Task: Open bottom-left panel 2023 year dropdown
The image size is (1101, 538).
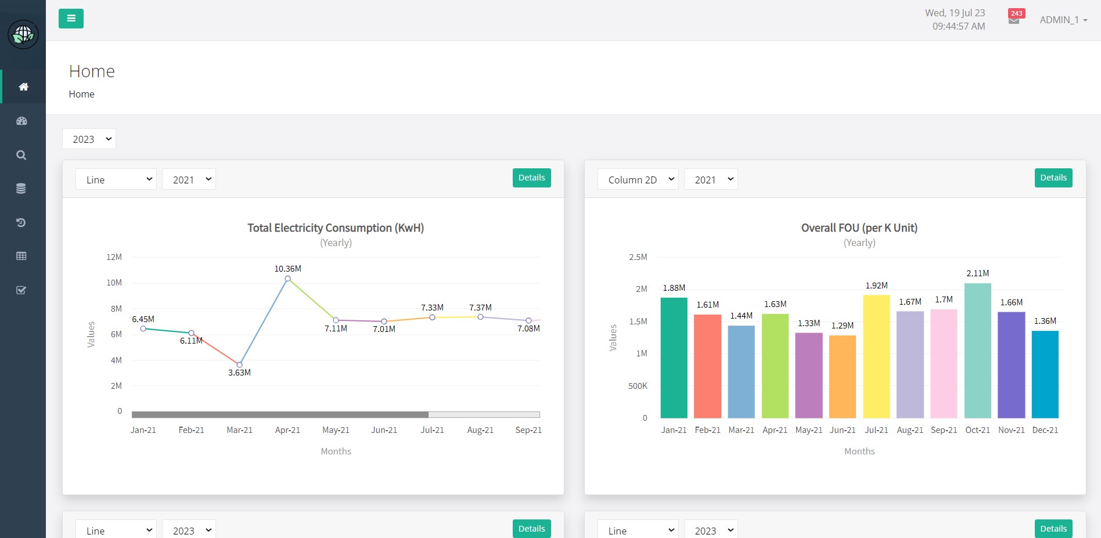Action: pos(189,529)
